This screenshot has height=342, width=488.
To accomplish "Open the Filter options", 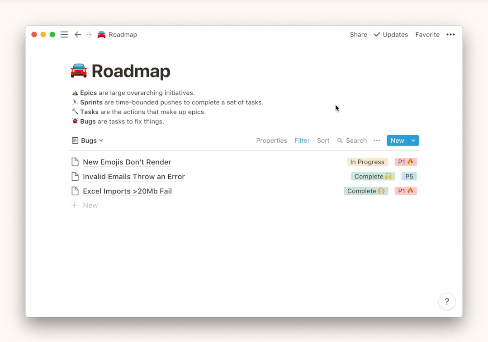I will point(302,141).
